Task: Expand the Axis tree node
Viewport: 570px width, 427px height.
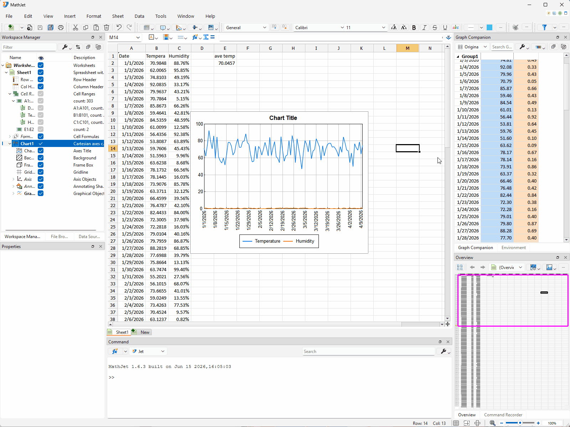Action: (x=14, y=179)
